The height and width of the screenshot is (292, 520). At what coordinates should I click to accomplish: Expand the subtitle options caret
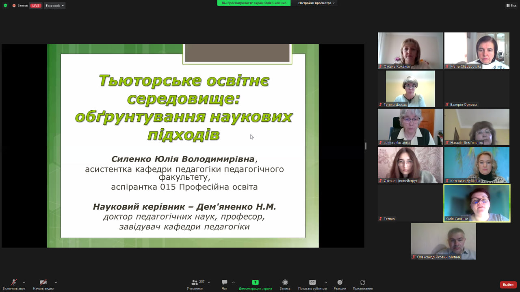[x=325, y=283]
